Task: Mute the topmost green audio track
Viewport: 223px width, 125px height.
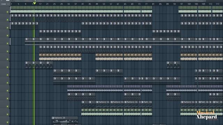Action: pos(8,12)
